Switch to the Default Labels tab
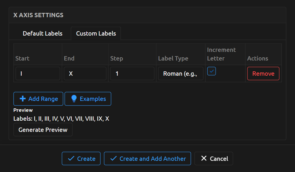The image size is (295, 172). (x=43, y=34)
